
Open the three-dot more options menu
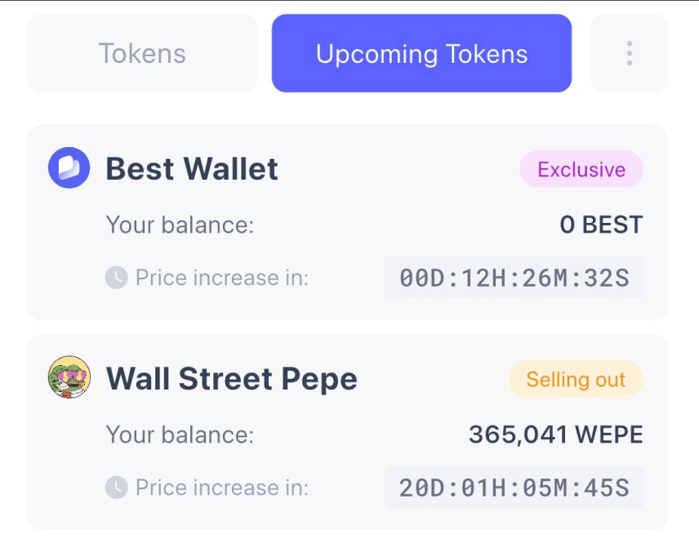click(x=630, y=54)
